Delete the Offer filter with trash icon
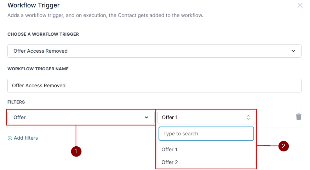This screenshot has height=170, width=310. (299, 117)
